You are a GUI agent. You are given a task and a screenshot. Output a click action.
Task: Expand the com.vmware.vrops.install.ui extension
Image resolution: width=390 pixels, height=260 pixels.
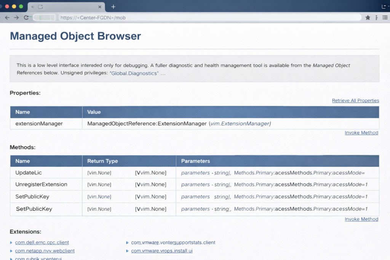pos(161,251)
